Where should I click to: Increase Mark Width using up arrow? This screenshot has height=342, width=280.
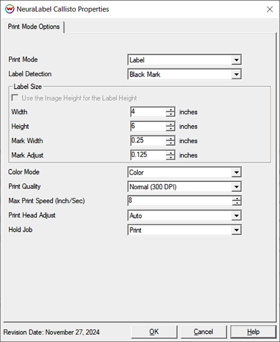point(170,138)
